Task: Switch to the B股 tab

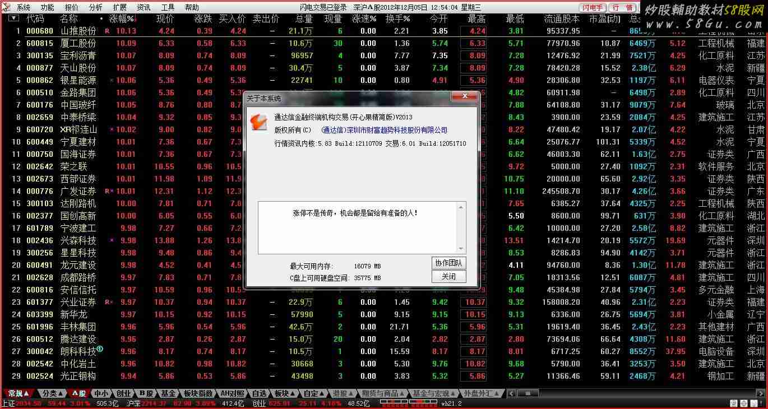Action: coord(146,393)
